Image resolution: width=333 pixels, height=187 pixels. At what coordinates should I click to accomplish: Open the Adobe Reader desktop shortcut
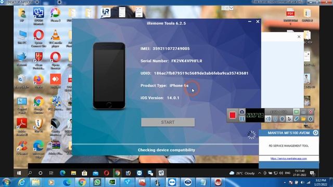pyautogui.click(x=22, y=127)
